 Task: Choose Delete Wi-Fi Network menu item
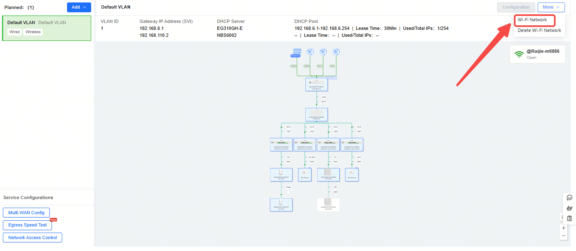[x=539, y=31]
